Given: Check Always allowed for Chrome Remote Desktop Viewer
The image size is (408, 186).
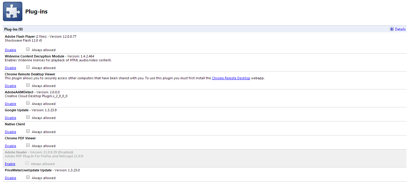Looking at the screenshot, I should 28,85.
